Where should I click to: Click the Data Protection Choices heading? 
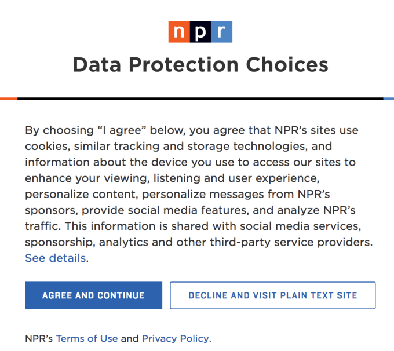(x=200, y=65)
